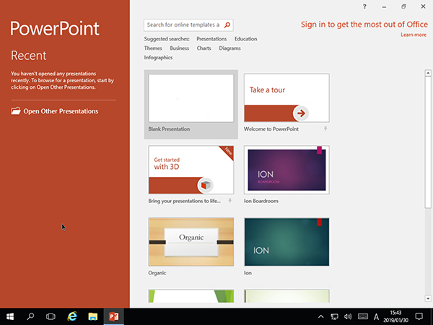Search suggested term Business
Image resolution: width=433 pixels, height=325 pixels.
tap(180, 48)
